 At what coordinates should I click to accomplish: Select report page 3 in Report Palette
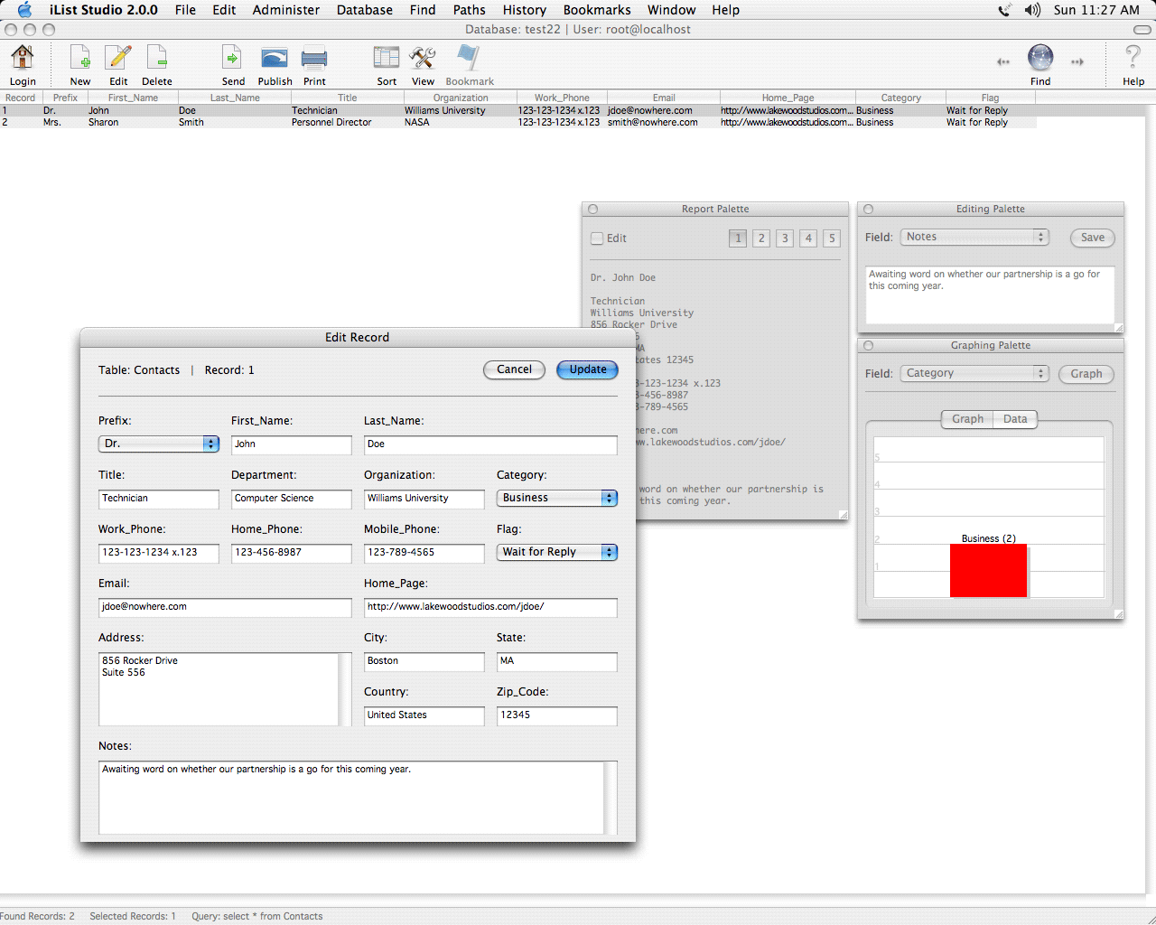click(x=785, y=238)
